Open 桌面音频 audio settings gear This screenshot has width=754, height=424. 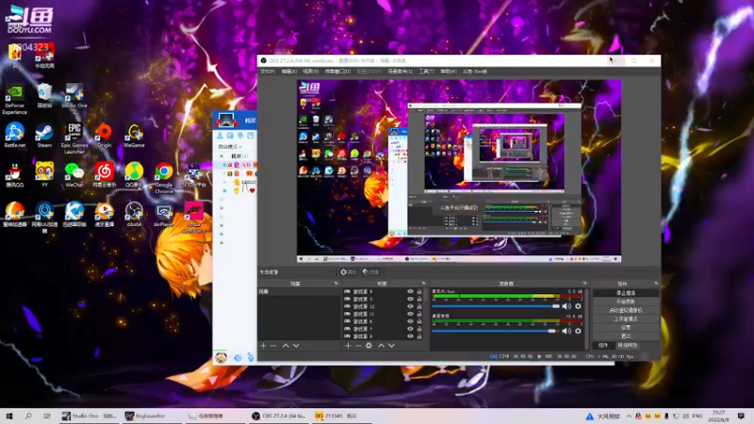click(x=578, y=331)
